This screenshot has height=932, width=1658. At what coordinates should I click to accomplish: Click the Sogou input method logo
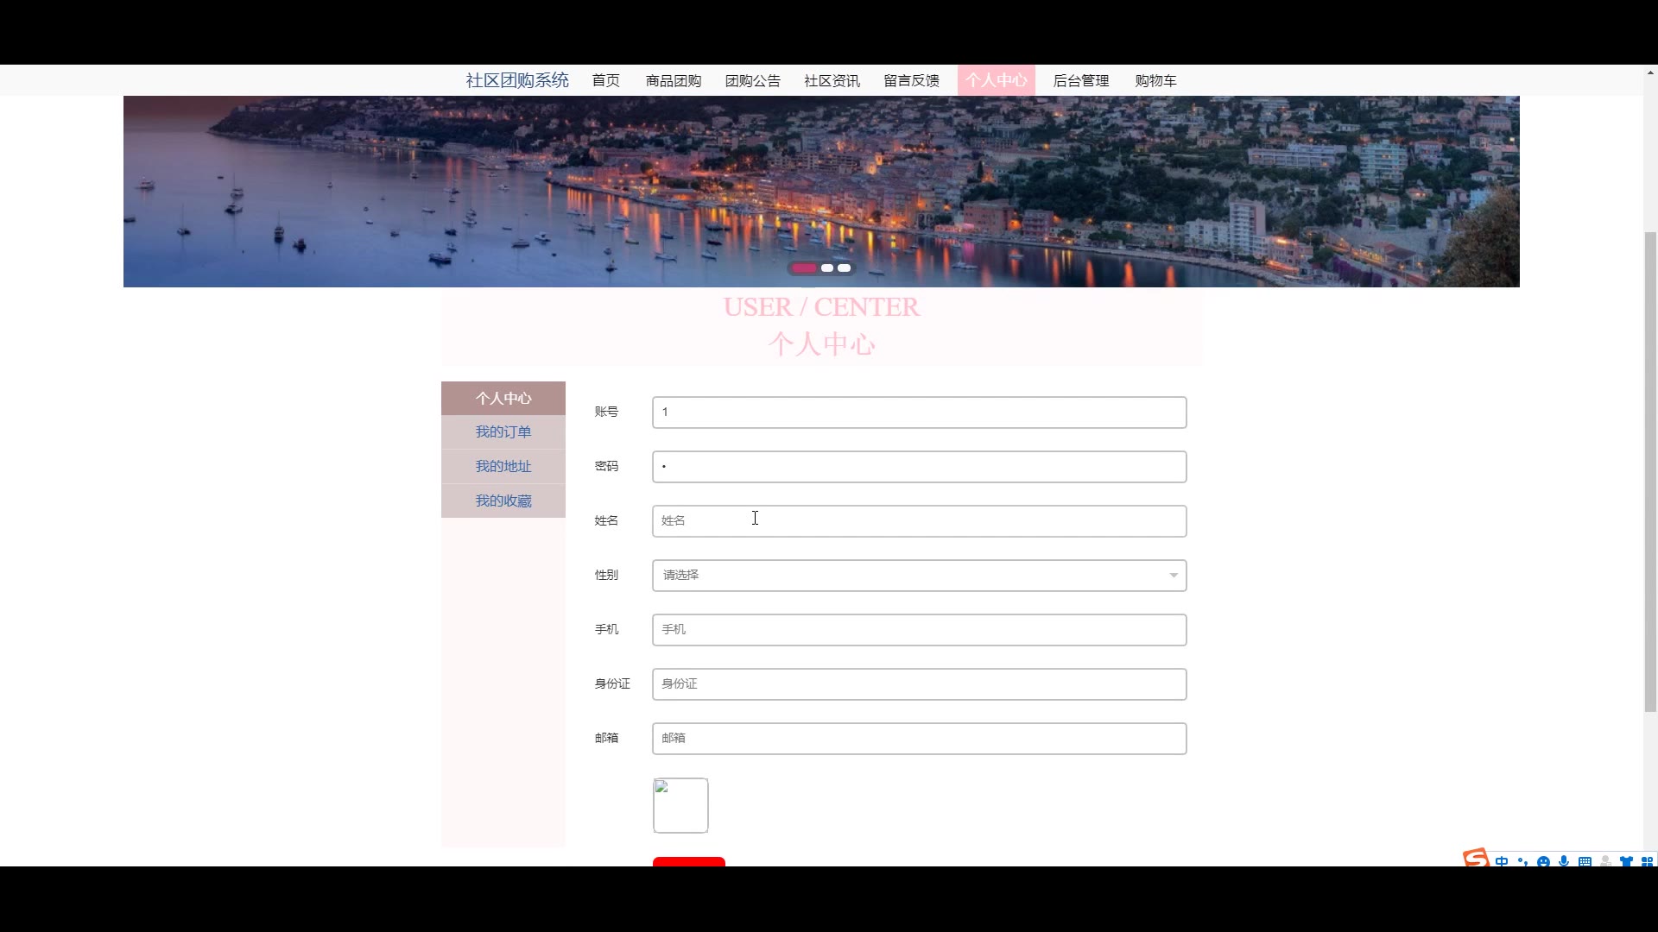pos(1475,858)
